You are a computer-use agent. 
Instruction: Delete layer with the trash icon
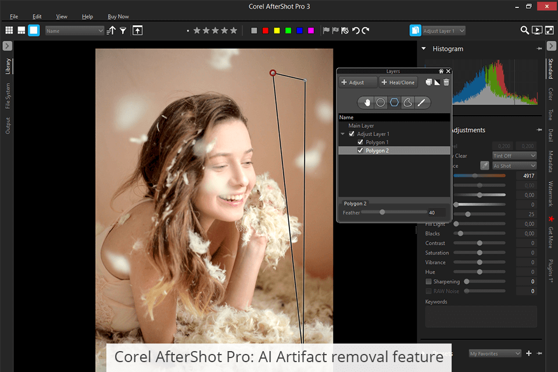point(446,83)
